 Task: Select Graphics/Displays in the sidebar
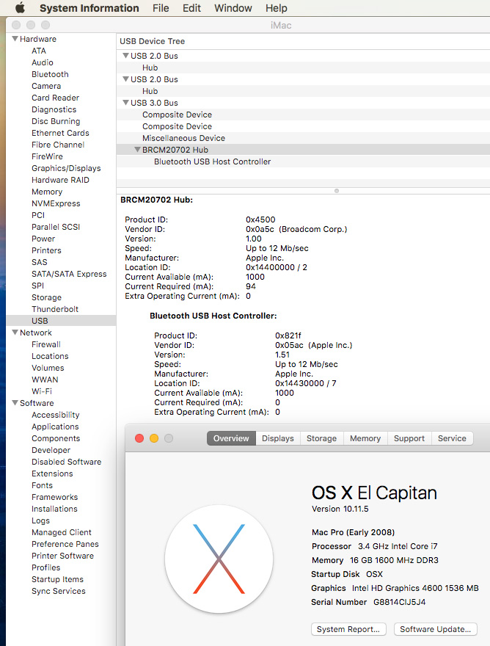[x=66, y=168]
